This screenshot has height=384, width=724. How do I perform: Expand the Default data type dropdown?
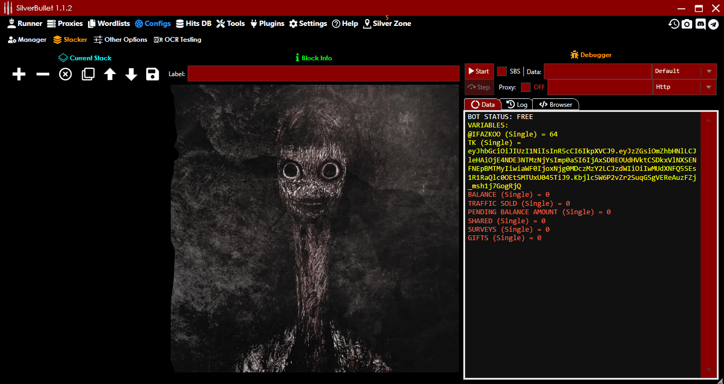click(x=709, y=71)
